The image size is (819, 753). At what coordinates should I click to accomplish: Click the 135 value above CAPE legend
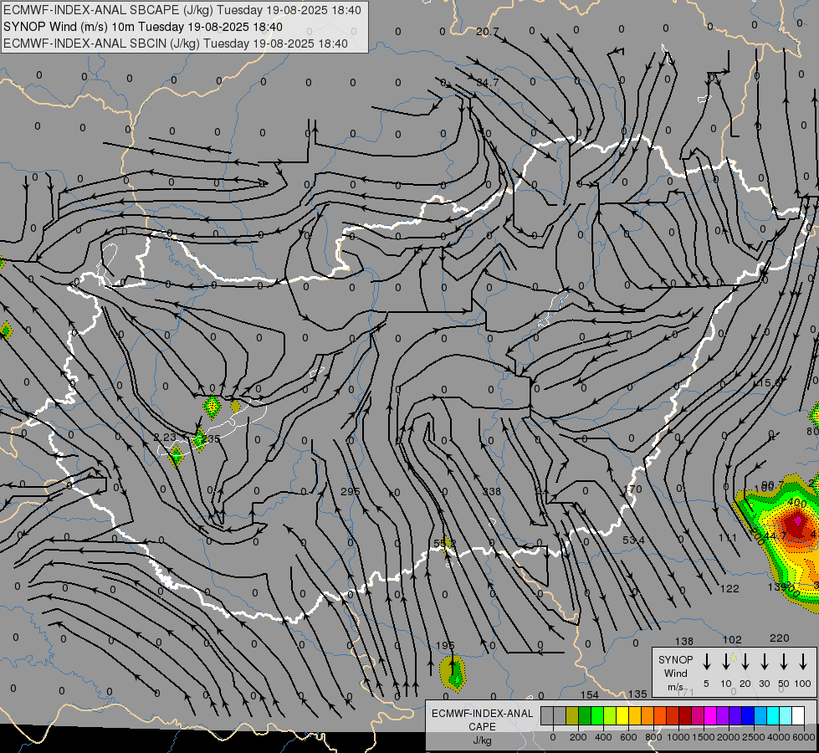click(637, 694)
